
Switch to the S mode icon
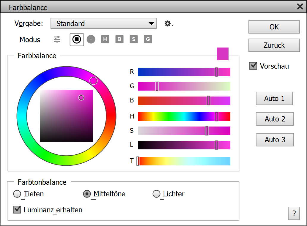tap(134, 39)
